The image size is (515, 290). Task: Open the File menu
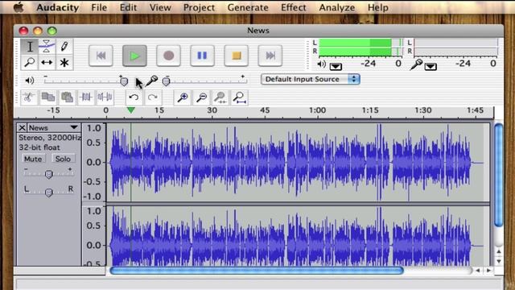[99, 7]
